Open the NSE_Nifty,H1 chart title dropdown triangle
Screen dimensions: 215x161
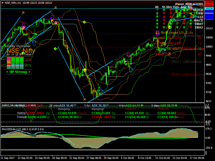(x=3, y=3)
